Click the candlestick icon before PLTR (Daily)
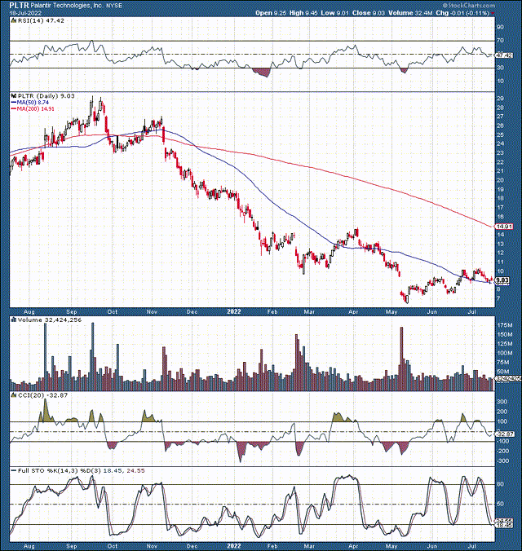 (x=14, y=95)
